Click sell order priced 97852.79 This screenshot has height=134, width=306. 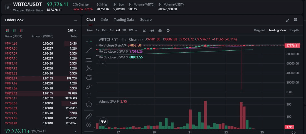click(x=41, y=78)
